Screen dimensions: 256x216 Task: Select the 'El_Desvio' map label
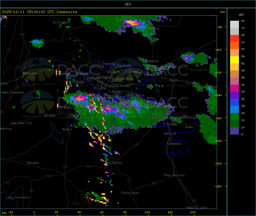pos(66,108)
